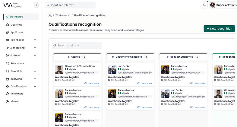The height and width of the screenshot is (127, 237).
Task: Click the Dashboard home icon
Action: pos(7,17)
